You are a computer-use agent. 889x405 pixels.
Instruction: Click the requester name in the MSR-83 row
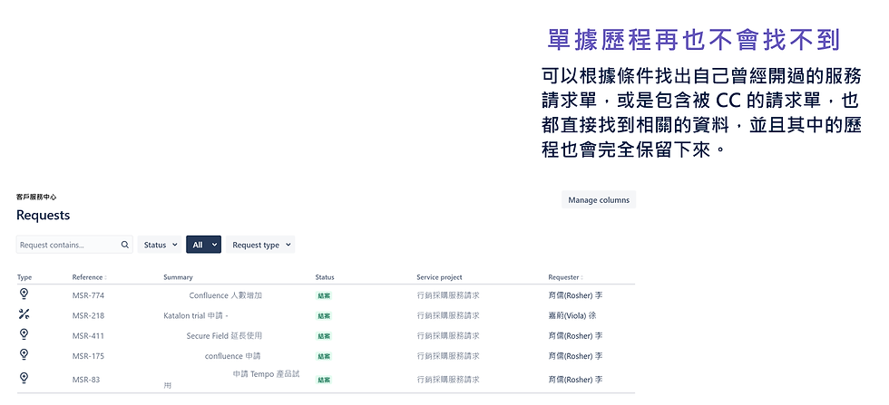[575, 380]
